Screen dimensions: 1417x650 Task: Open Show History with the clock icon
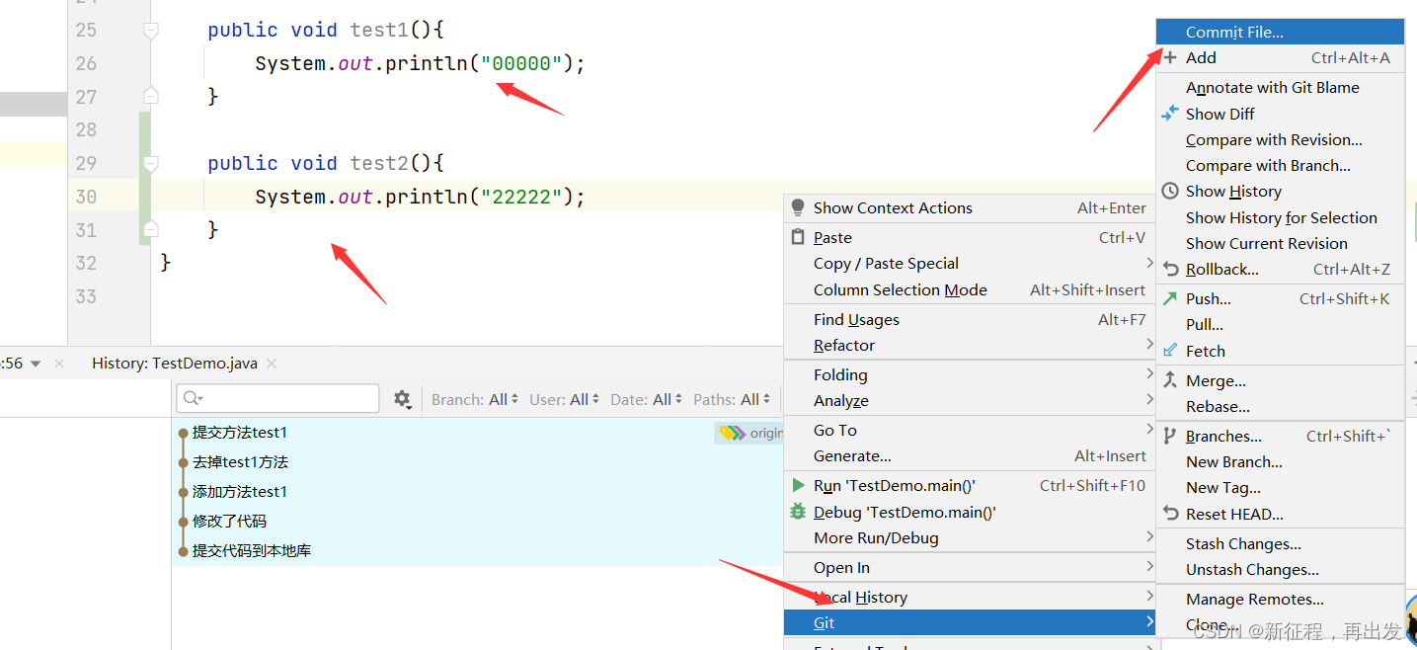click(1280, 191)
